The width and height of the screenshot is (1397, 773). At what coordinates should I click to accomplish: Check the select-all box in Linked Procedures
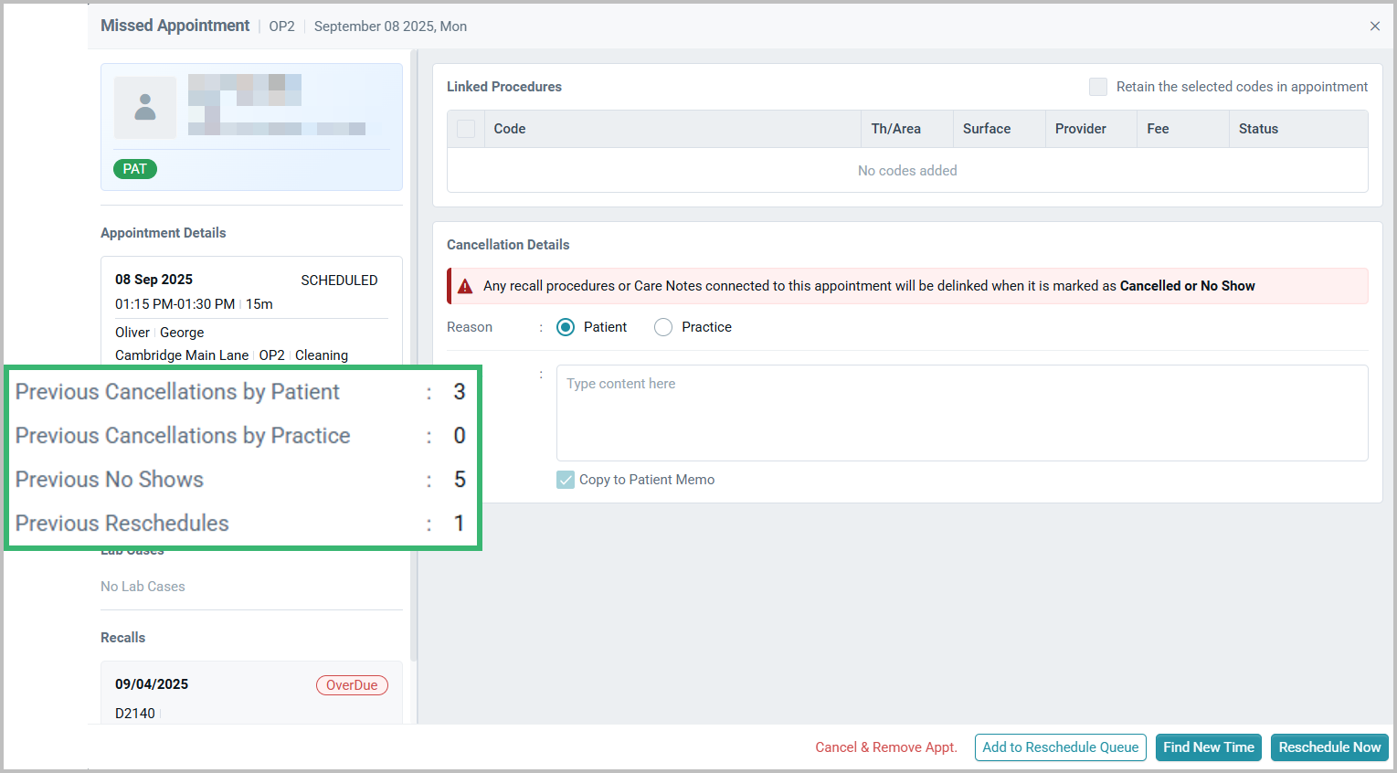coord(465,128)
